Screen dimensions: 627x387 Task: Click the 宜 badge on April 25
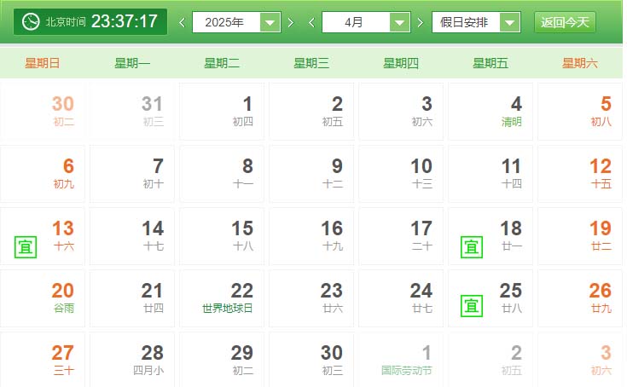[471, 304]
